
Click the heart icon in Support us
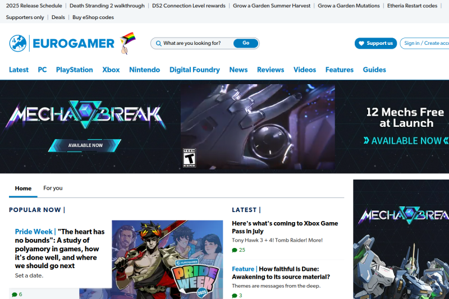[361, 44]
